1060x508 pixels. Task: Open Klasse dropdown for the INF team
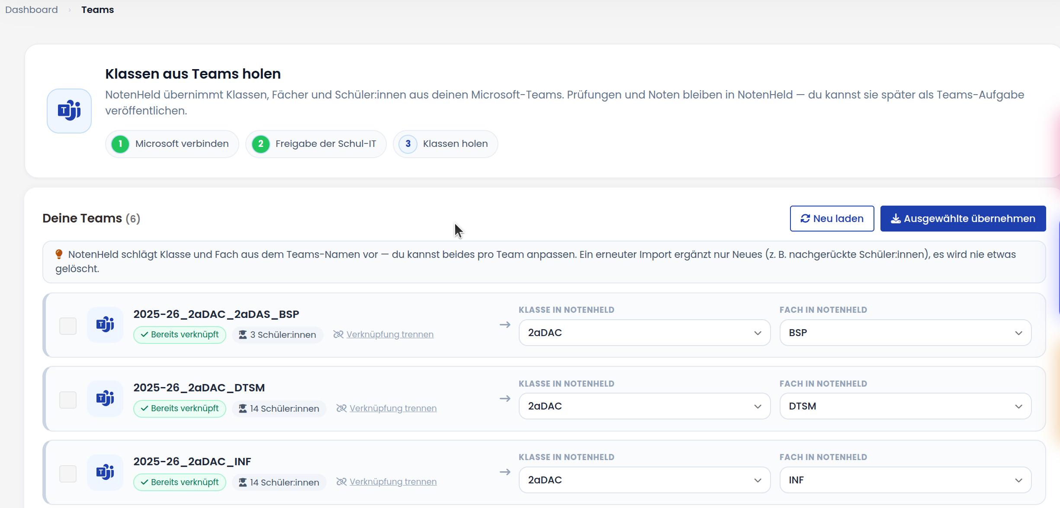pyautogui.click(x=645, y=480)
